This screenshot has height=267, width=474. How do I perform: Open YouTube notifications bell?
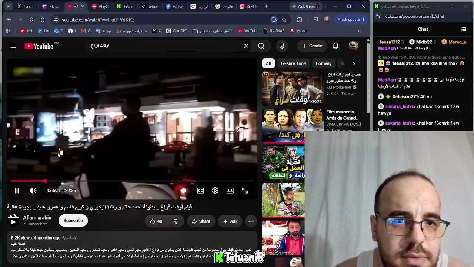tap(336, 46)
